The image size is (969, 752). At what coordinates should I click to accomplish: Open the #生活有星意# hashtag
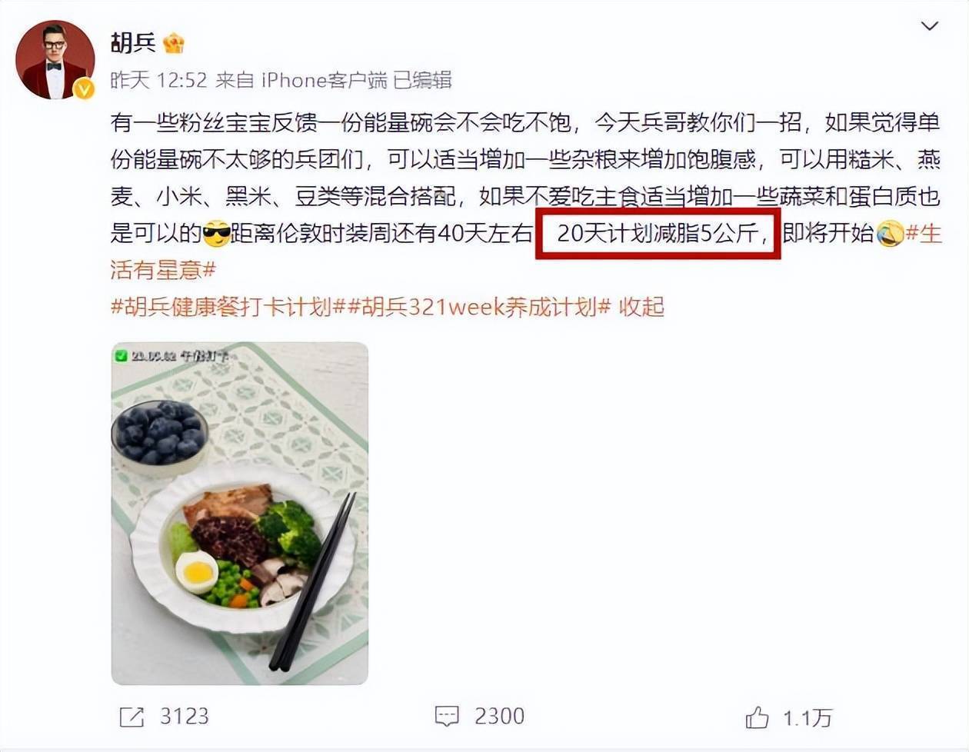[526, 251]
